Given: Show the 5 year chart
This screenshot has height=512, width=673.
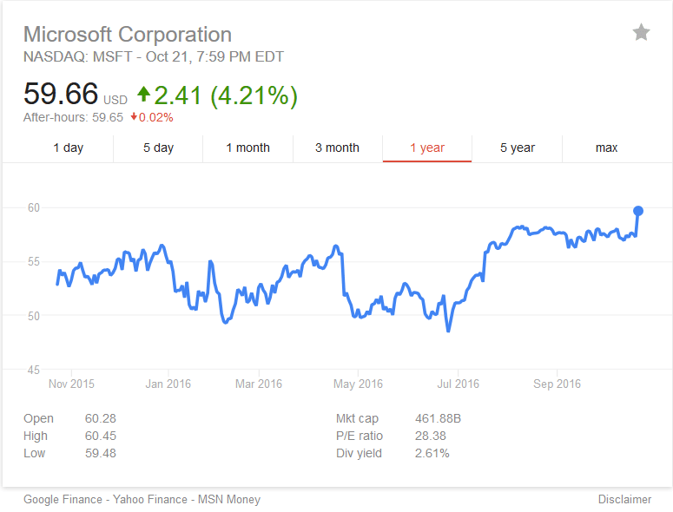Looking at the screenshot, I should click(x=518, y=148).
